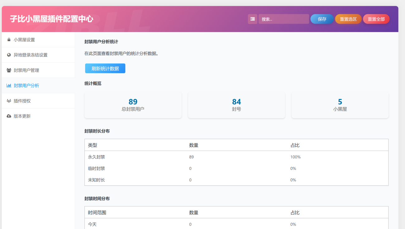This screenshot has height=229, width=405.
Task: Click the 小黑屋 stat card showing 5
Action: click(x=340, y=105)
